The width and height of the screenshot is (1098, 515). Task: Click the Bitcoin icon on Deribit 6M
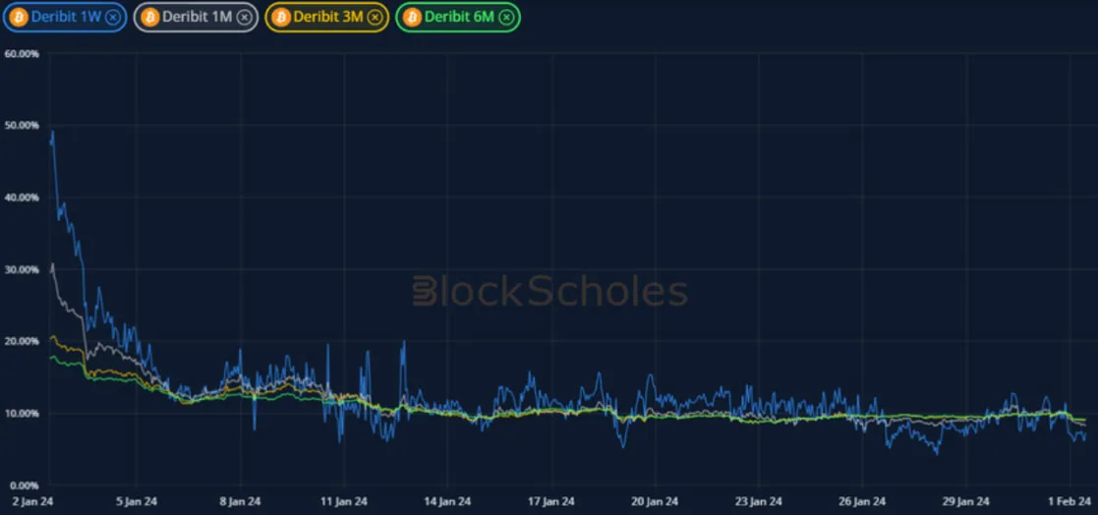pyautogui.click(x=412, y=18)
